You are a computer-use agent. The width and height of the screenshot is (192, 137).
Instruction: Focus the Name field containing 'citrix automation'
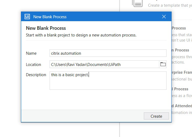click(x=108, y=53)
